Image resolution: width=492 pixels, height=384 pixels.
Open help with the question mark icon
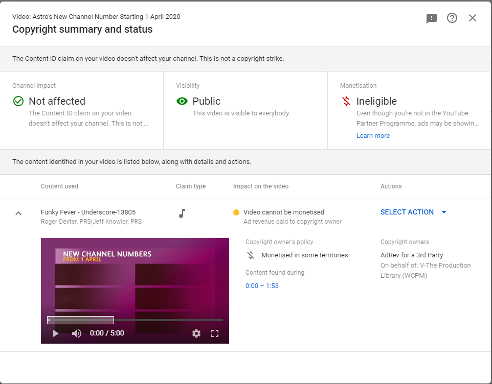click(452, 18)
